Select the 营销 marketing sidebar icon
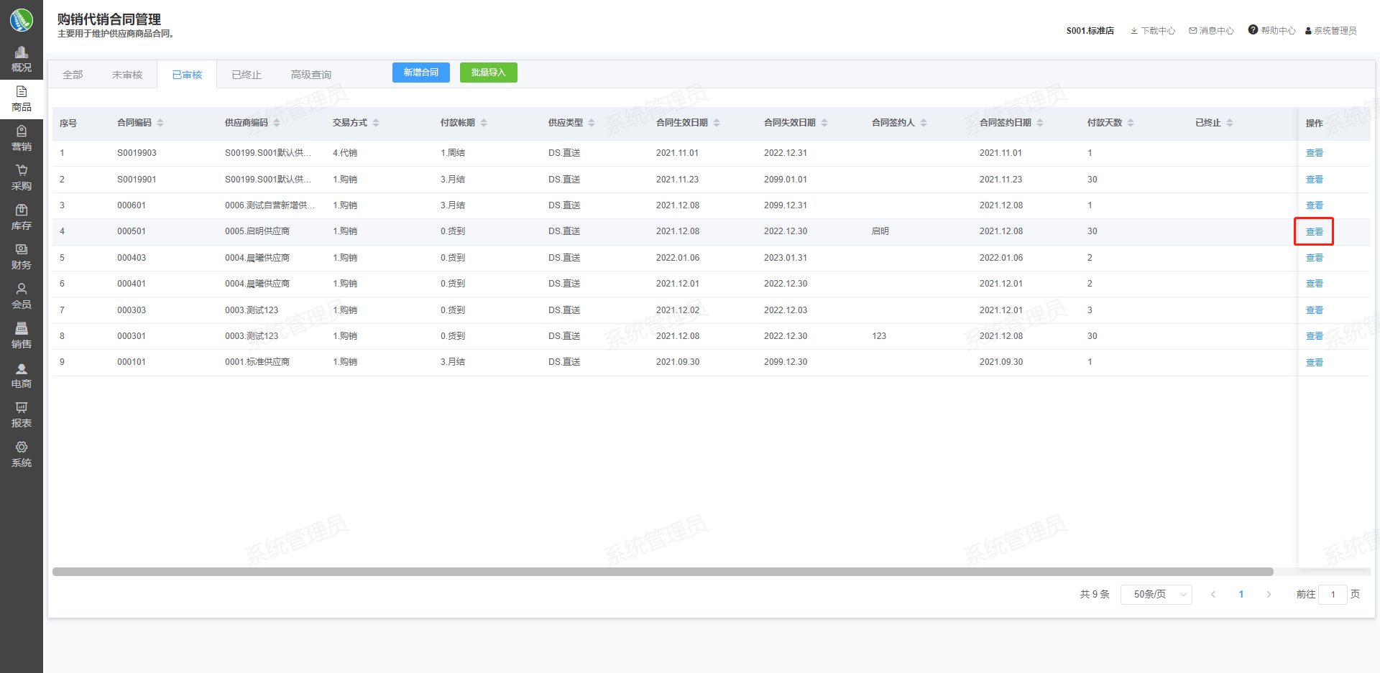 pyautogui.click(x=22, y=132)
